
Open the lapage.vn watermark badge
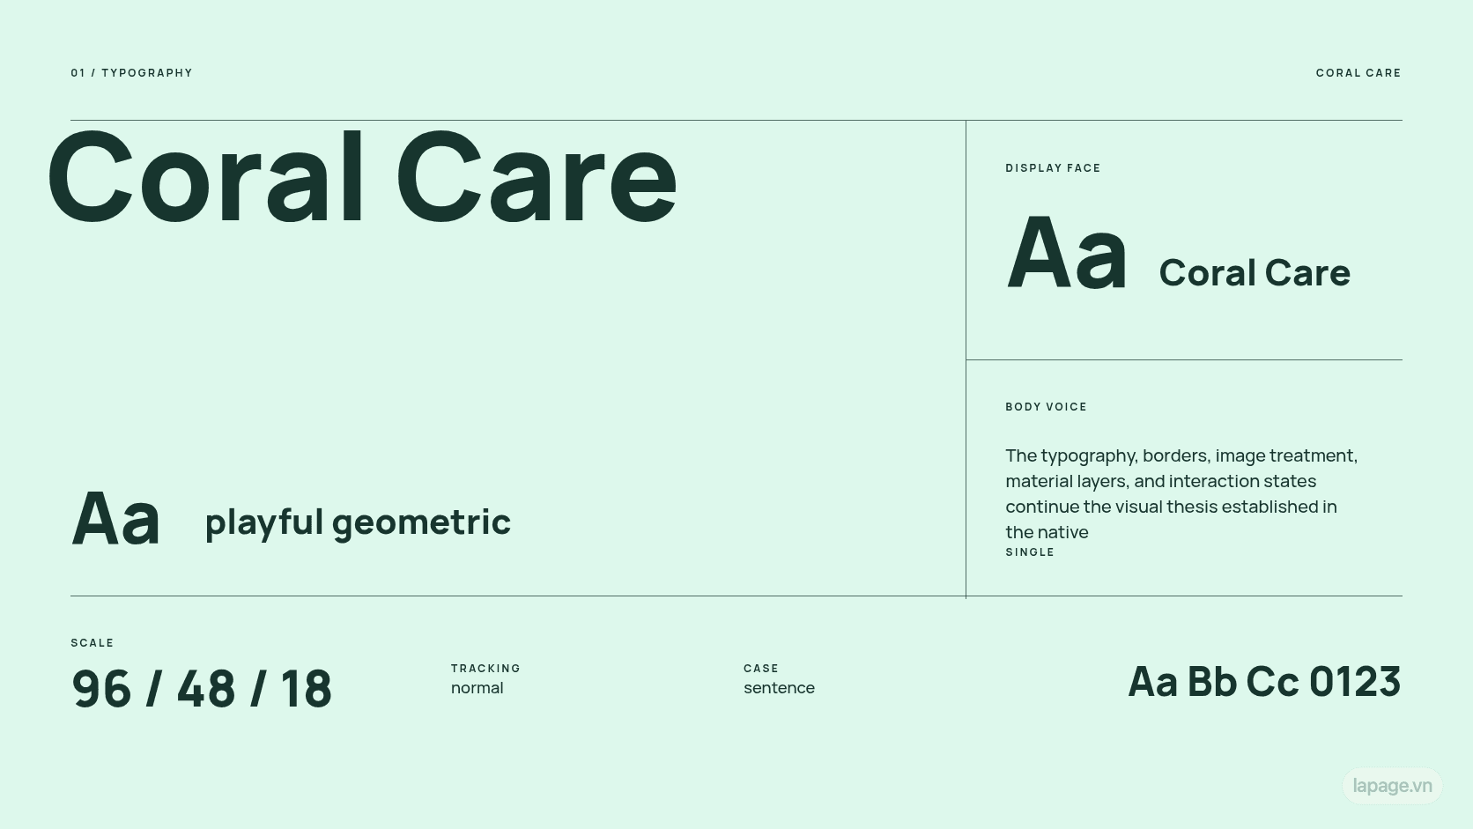pos(1392,785)
